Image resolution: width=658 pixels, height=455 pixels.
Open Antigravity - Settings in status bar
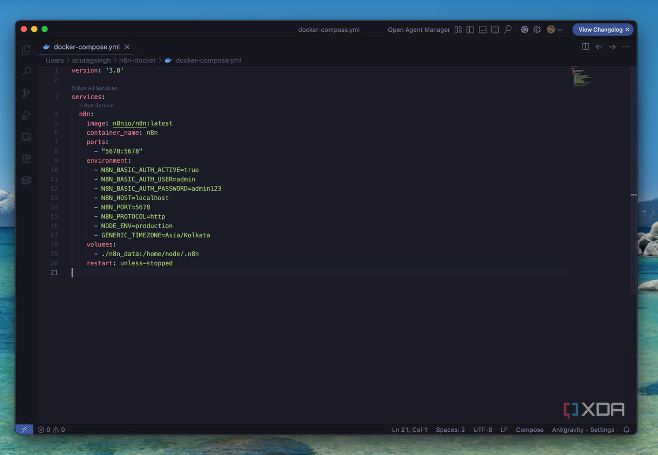pyautogui.click(x=583, y=430)
